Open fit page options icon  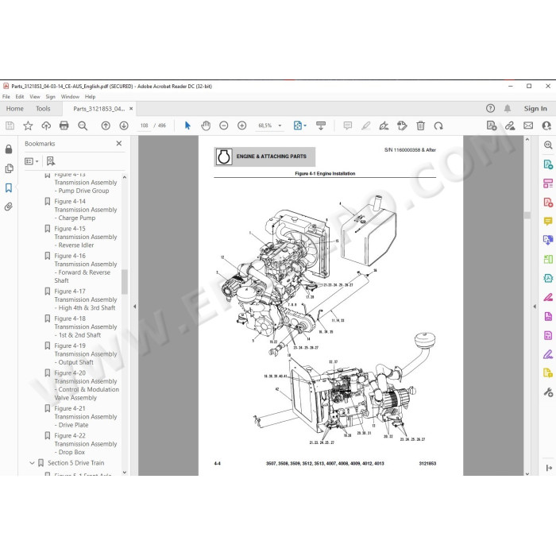coord(299,125)
